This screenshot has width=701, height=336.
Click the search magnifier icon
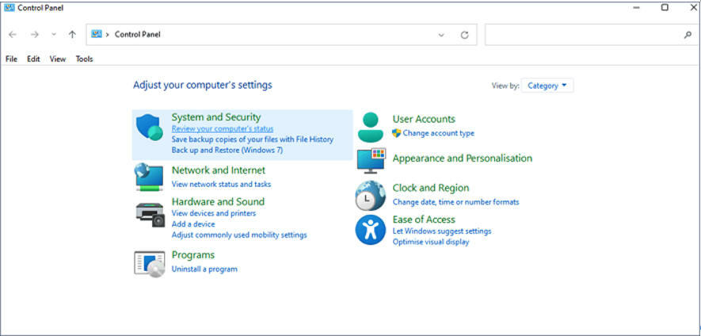[x=688, y=35]
